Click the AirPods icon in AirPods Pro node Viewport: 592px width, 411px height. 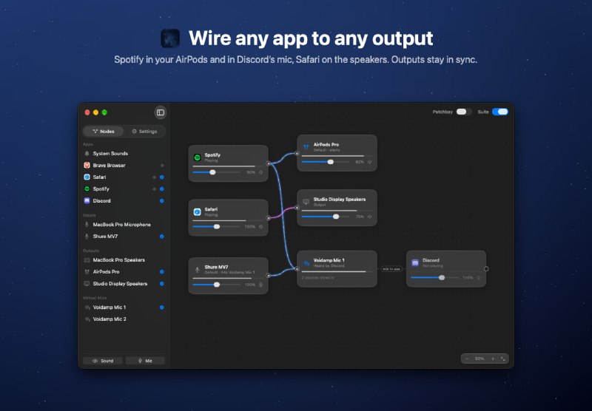point(306,147)
